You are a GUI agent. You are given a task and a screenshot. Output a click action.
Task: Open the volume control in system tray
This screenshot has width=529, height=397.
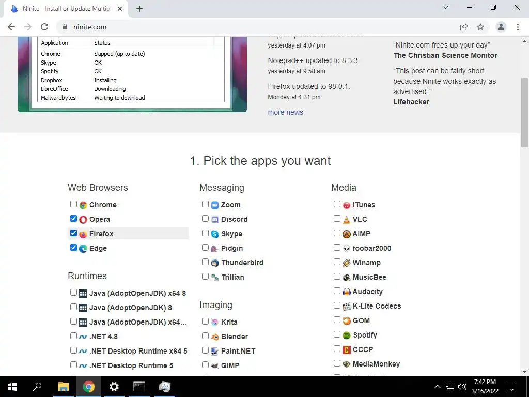(x=462, y=387)
